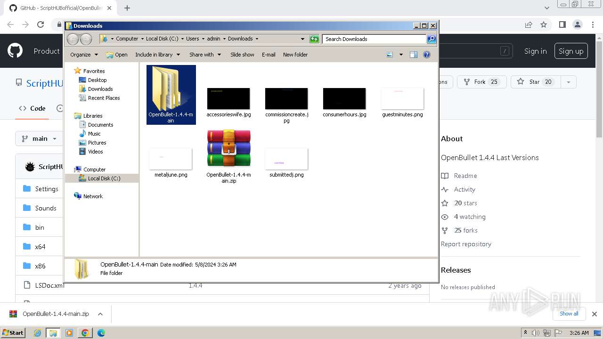Click the Explorer Forward navigation arrow
The image size is (603, 339).
(86, 39)
